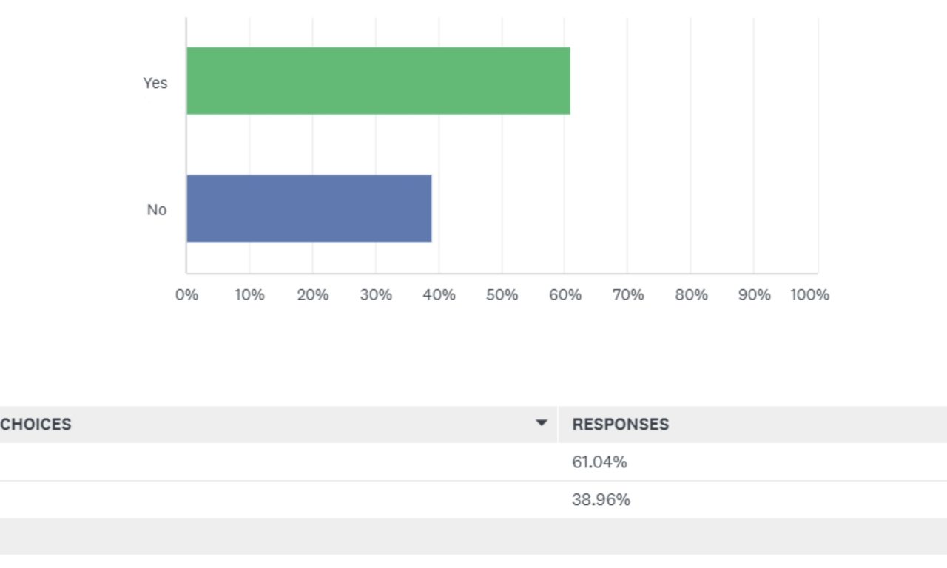This screenshot has height=568, width=947.
Task: Click the 10% axis tick label
Action: tap(249, 295)
